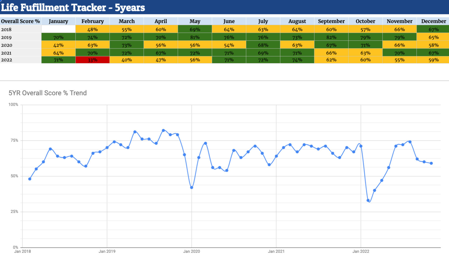The height and width of the screenshot is (260, 449).
Task: Select the "Overall Score %" header cell
Action: [20, 21]
